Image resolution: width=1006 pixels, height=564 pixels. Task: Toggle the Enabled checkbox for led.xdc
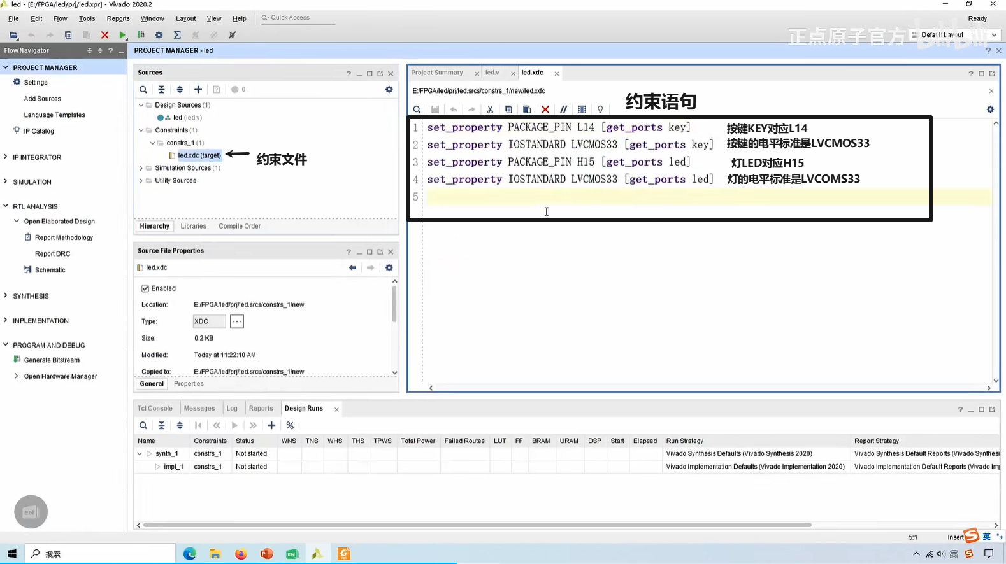[145, 288]
